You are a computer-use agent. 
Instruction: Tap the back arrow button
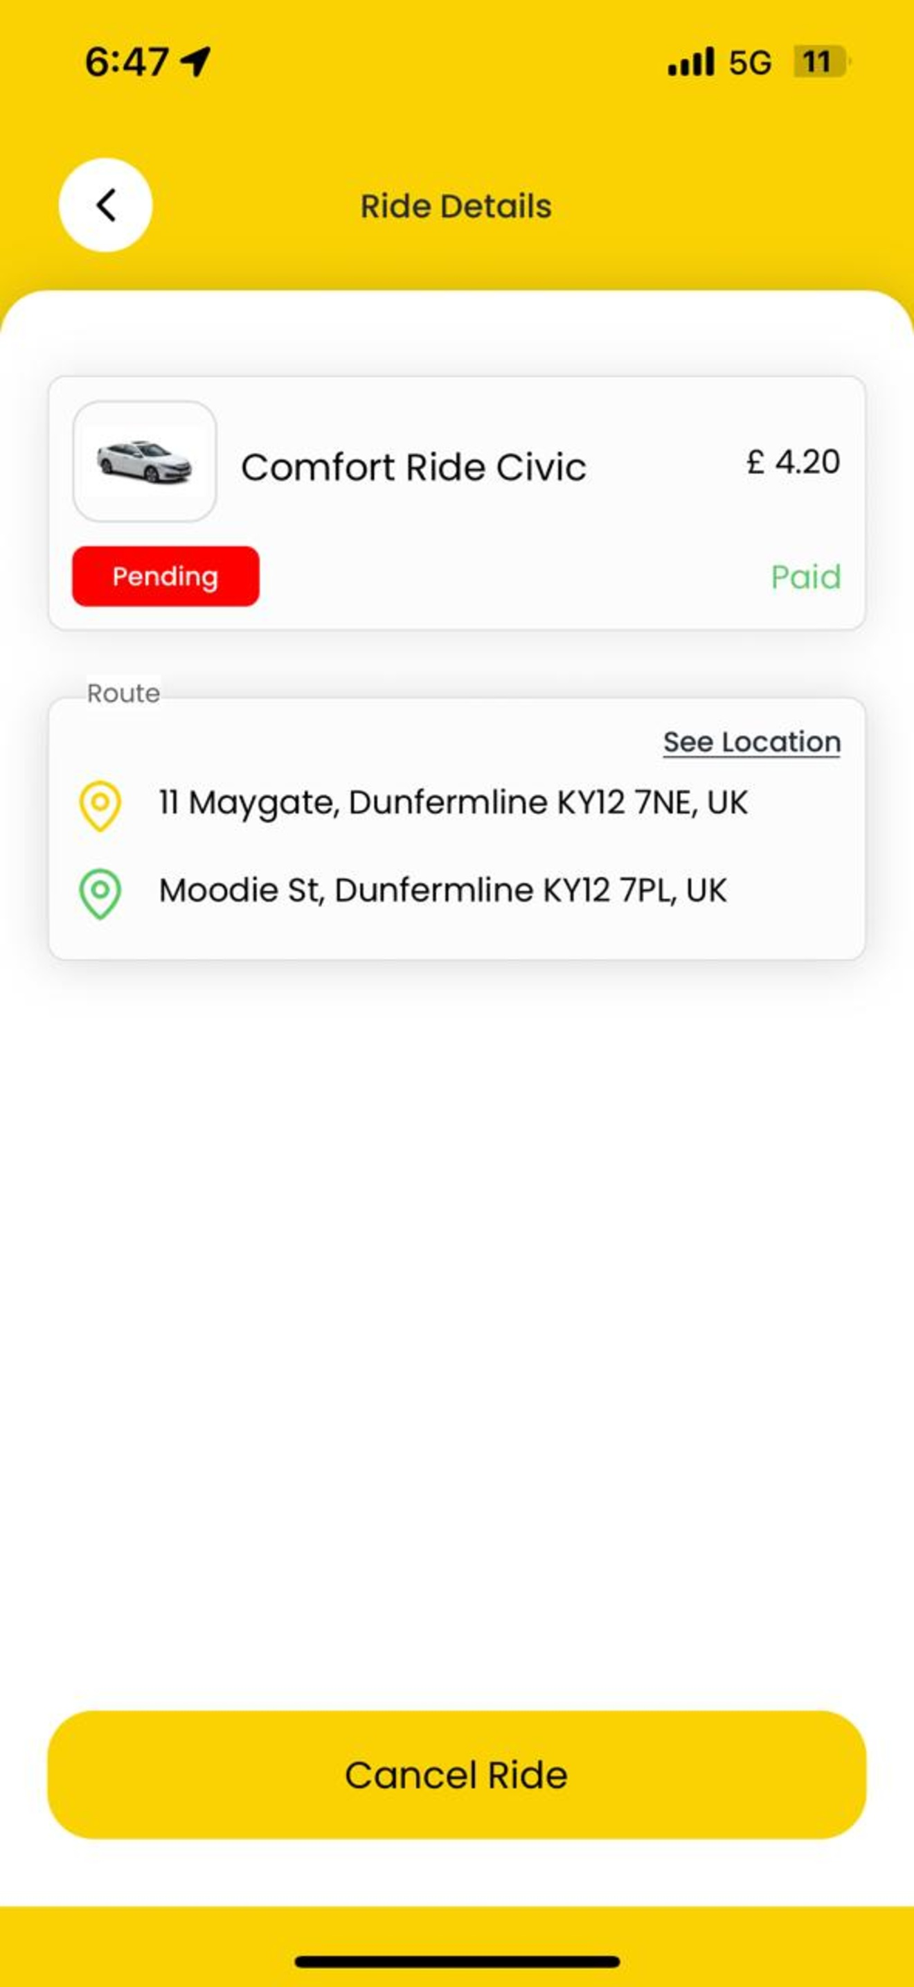click(105, 205)
